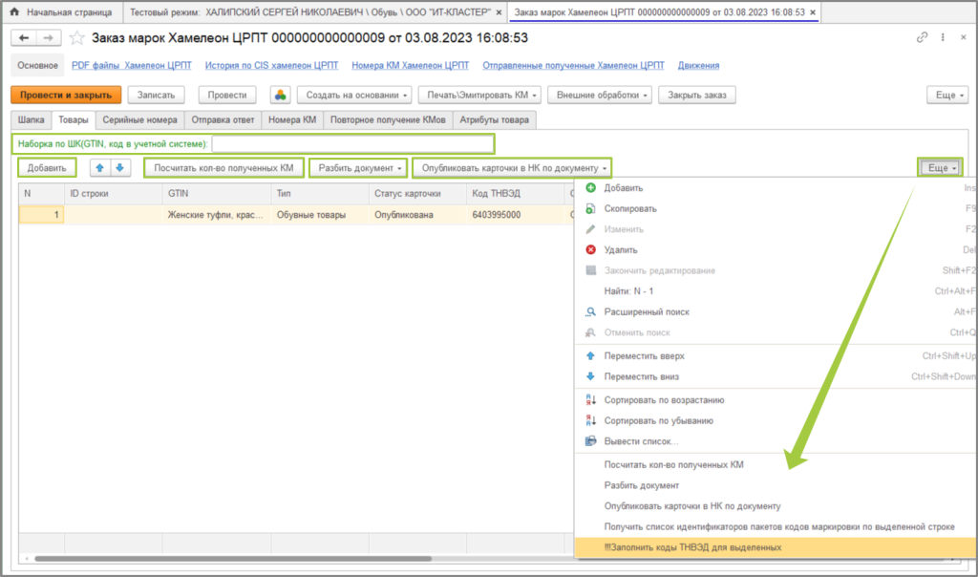The image size is (978, 577).
Task: Close the Заказ марок Хамелеон tab
Action: click(813, 12)
